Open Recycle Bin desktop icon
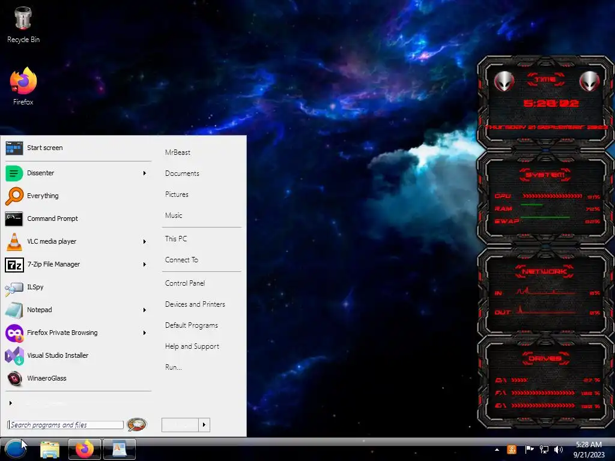 point(23,24)
